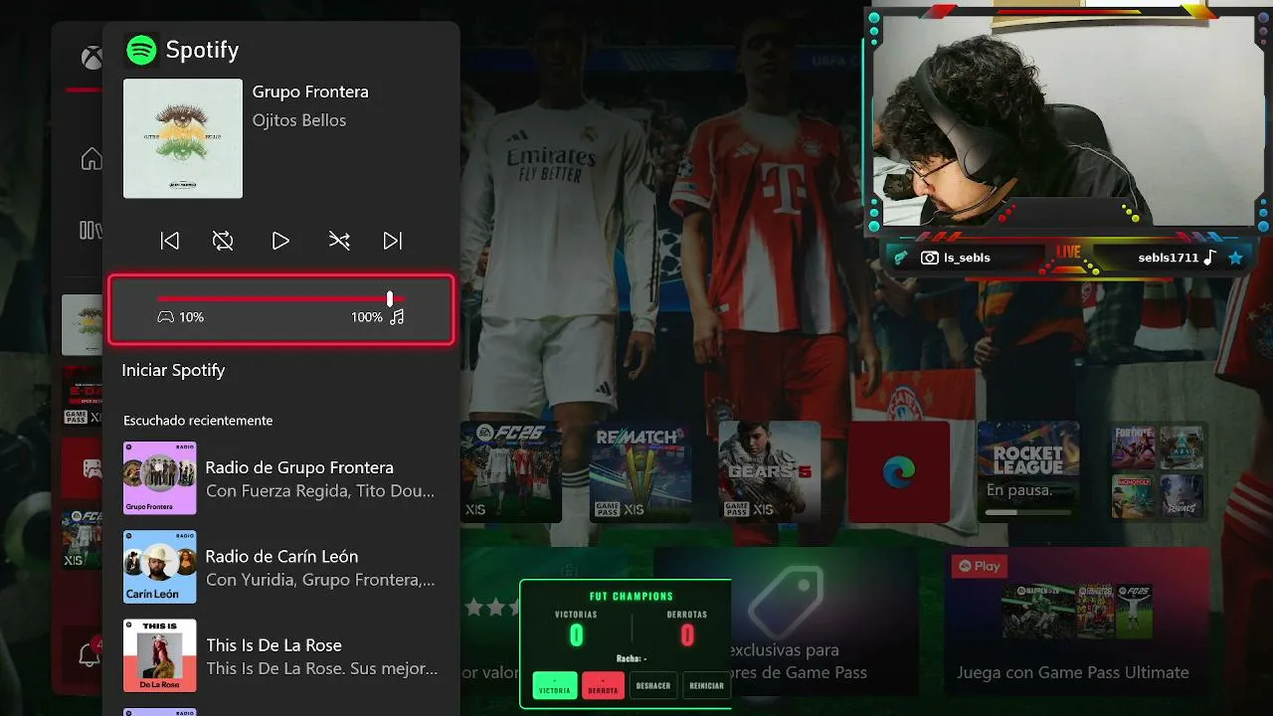Click the Grupo Frontera artist name

[310, 91]
